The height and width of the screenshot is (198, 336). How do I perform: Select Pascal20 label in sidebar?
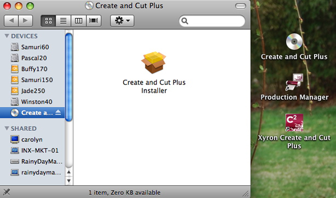(x=34, y=58)
